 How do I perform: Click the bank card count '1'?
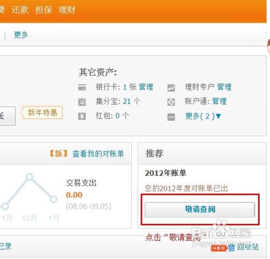pos(125,87)
